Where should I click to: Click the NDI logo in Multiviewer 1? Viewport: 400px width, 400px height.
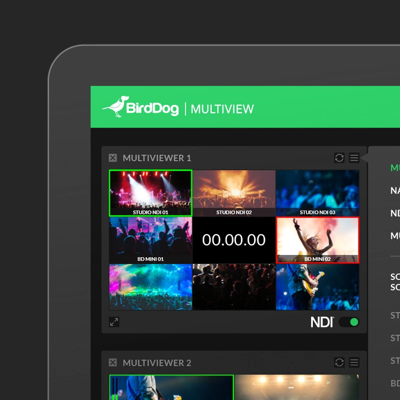click(322, 322)
